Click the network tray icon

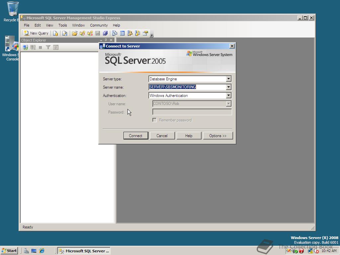coord(310,251)
